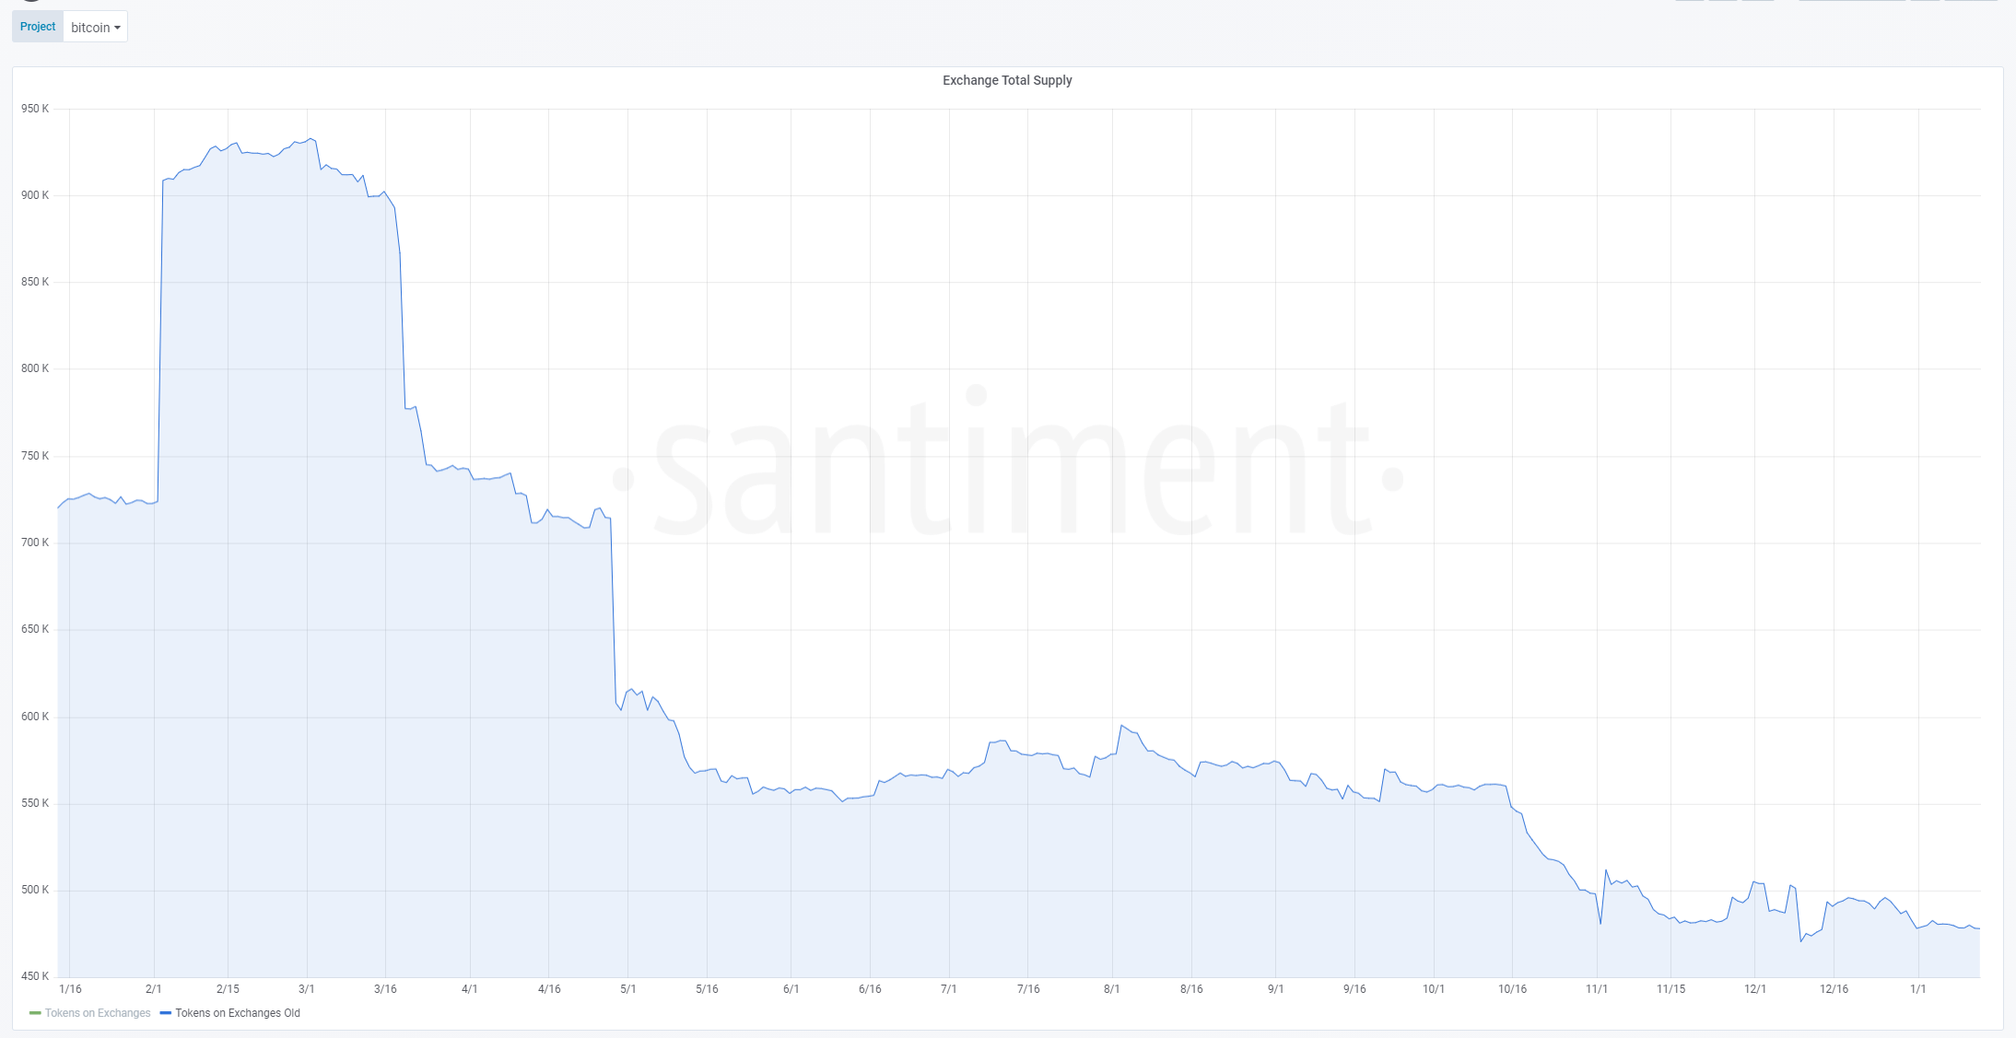Click the 11/15 date label on x-axis
Image resolution: width=2016 pixels, height=1038 pixels.
click(x=1671, y=989)
